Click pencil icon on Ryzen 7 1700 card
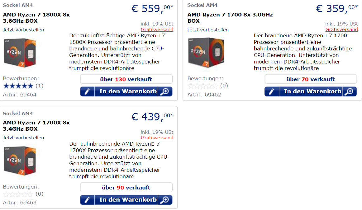This screenshot has height=210, width=362. 272,91
